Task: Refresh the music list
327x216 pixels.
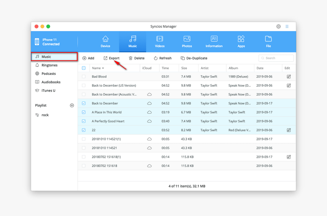Action: [x=163, y=58]
